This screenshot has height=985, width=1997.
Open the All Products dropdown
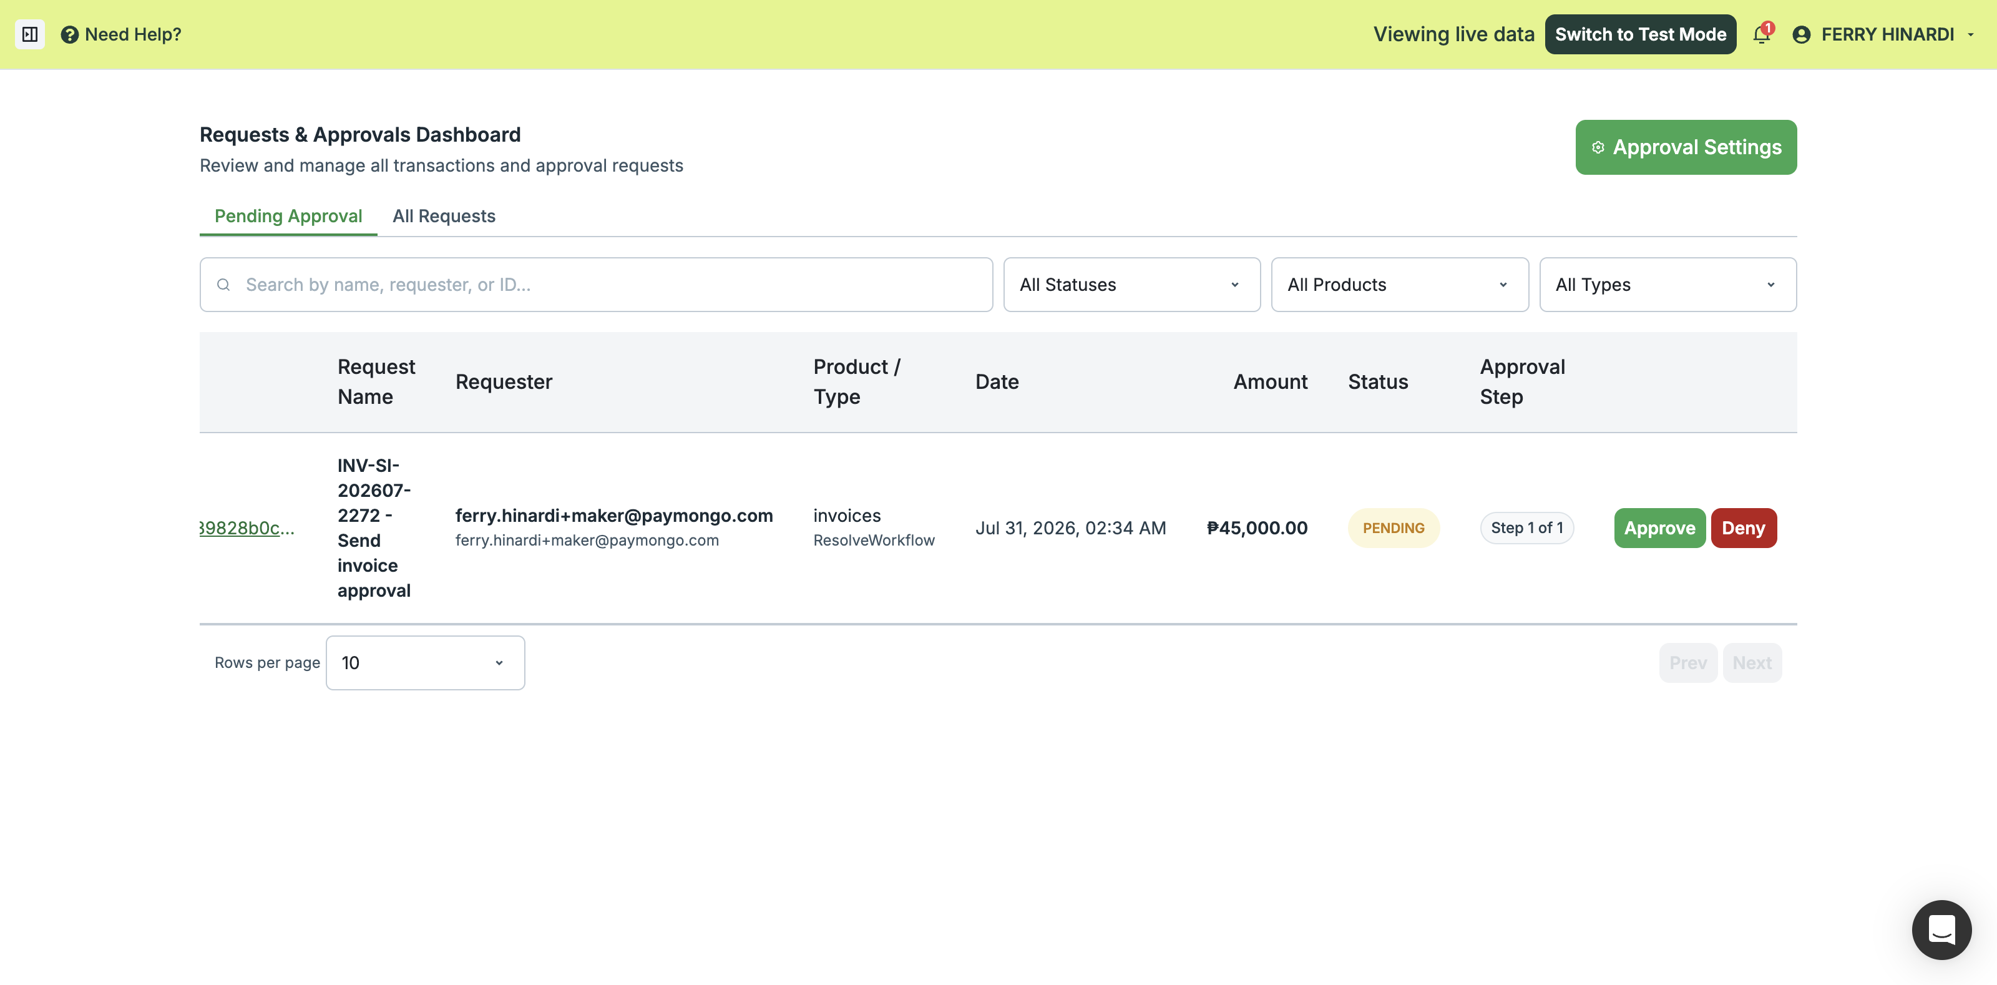pos(1400,285)
